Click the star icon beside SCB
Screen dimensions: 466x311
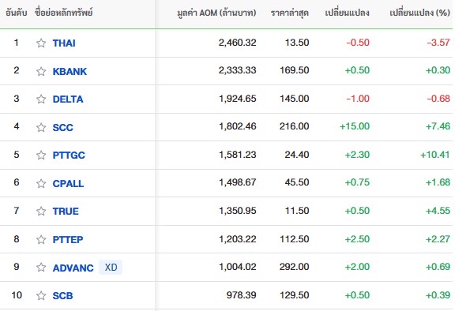pos(41,295)
